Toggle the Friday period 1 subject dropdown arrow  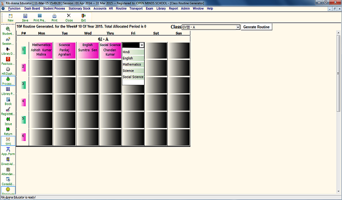click(141, 45)
